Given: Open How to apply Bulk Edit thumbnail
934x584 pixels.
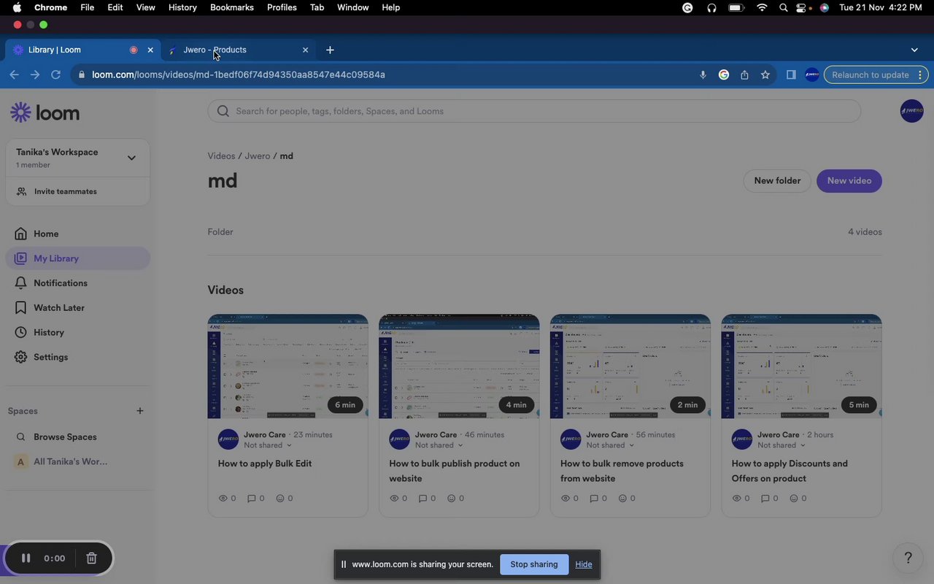Looking at the screenshot, I should click(288, 366).
